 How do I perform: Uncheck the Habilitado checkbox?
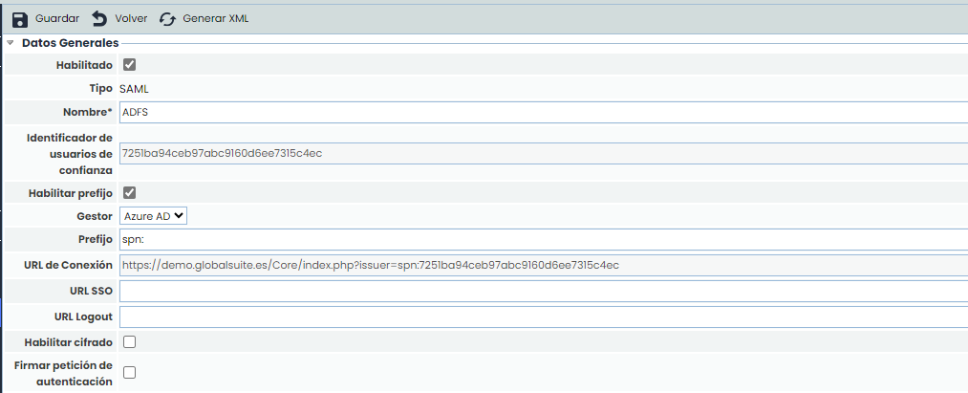coord(130,65)
